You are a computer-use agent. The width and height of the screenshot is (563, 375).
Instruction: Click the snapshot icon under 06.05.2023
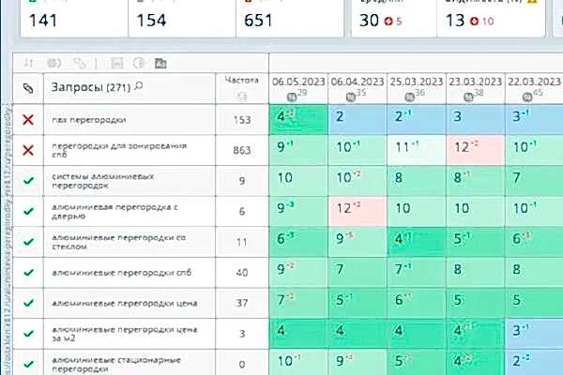(x=291, y=97)
